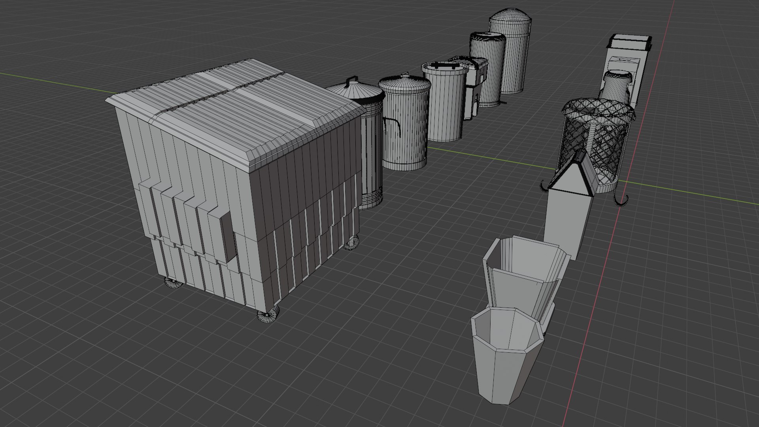This screenshot has height=427, width=759.
Task: Pick the tall cylinder bin with flat lid
Action: click(x=488, y=70)
